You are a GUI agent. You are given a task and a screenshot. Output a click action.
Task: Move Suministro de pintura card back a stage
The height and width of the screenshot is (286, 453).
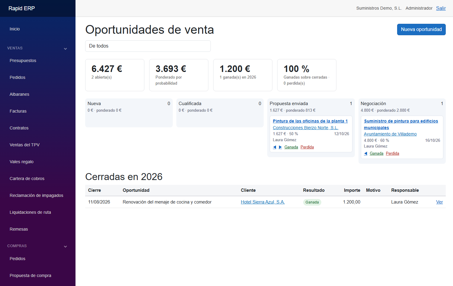tap(366, 154)
